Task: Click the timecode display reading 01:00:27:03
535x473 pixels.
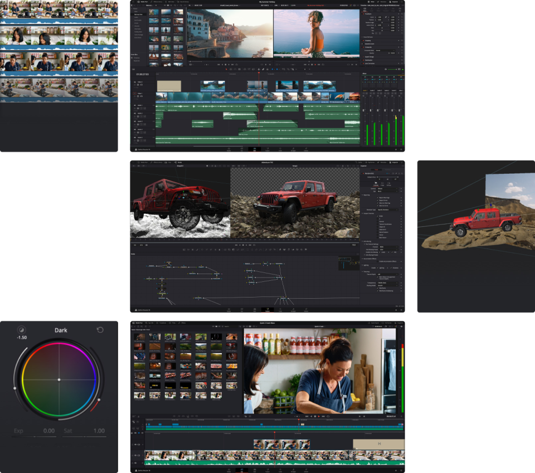Action: pyautogui.click(x=143, y=74)
